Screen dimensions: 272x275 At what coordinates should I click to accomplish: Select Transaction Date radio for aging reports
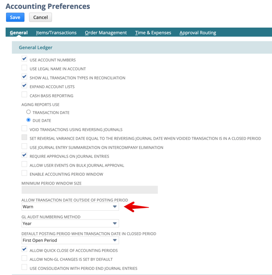pyautogui.click(x=29, y=112)
